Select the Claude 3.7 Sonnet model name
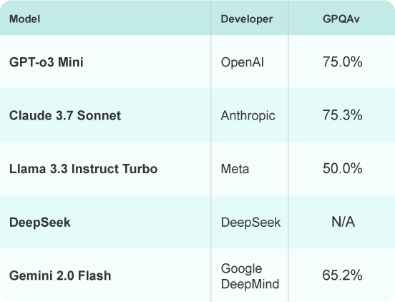This screenshot has height=302, width=395. click(65, 116)
